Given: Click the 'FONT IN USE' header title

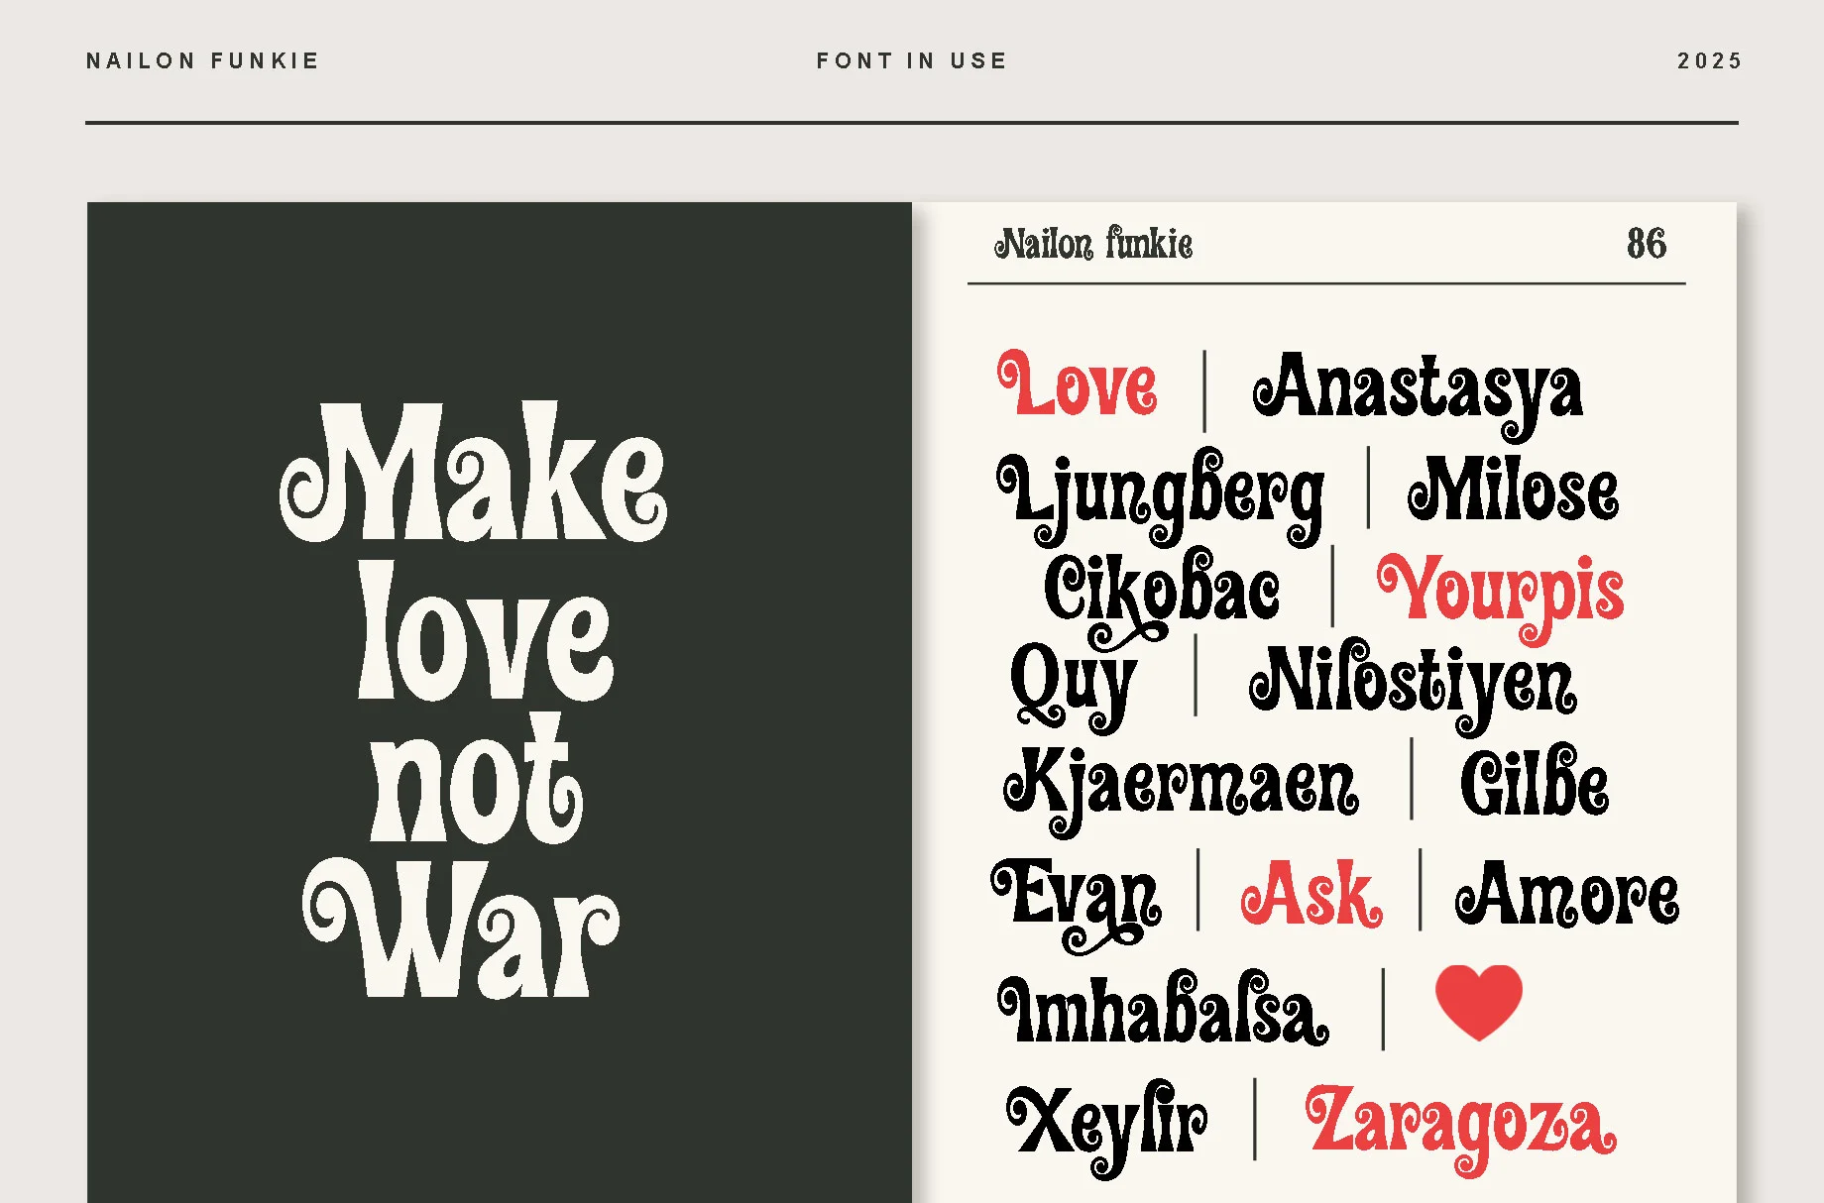Looking at the screenshot, I should (x=912, y=61).
